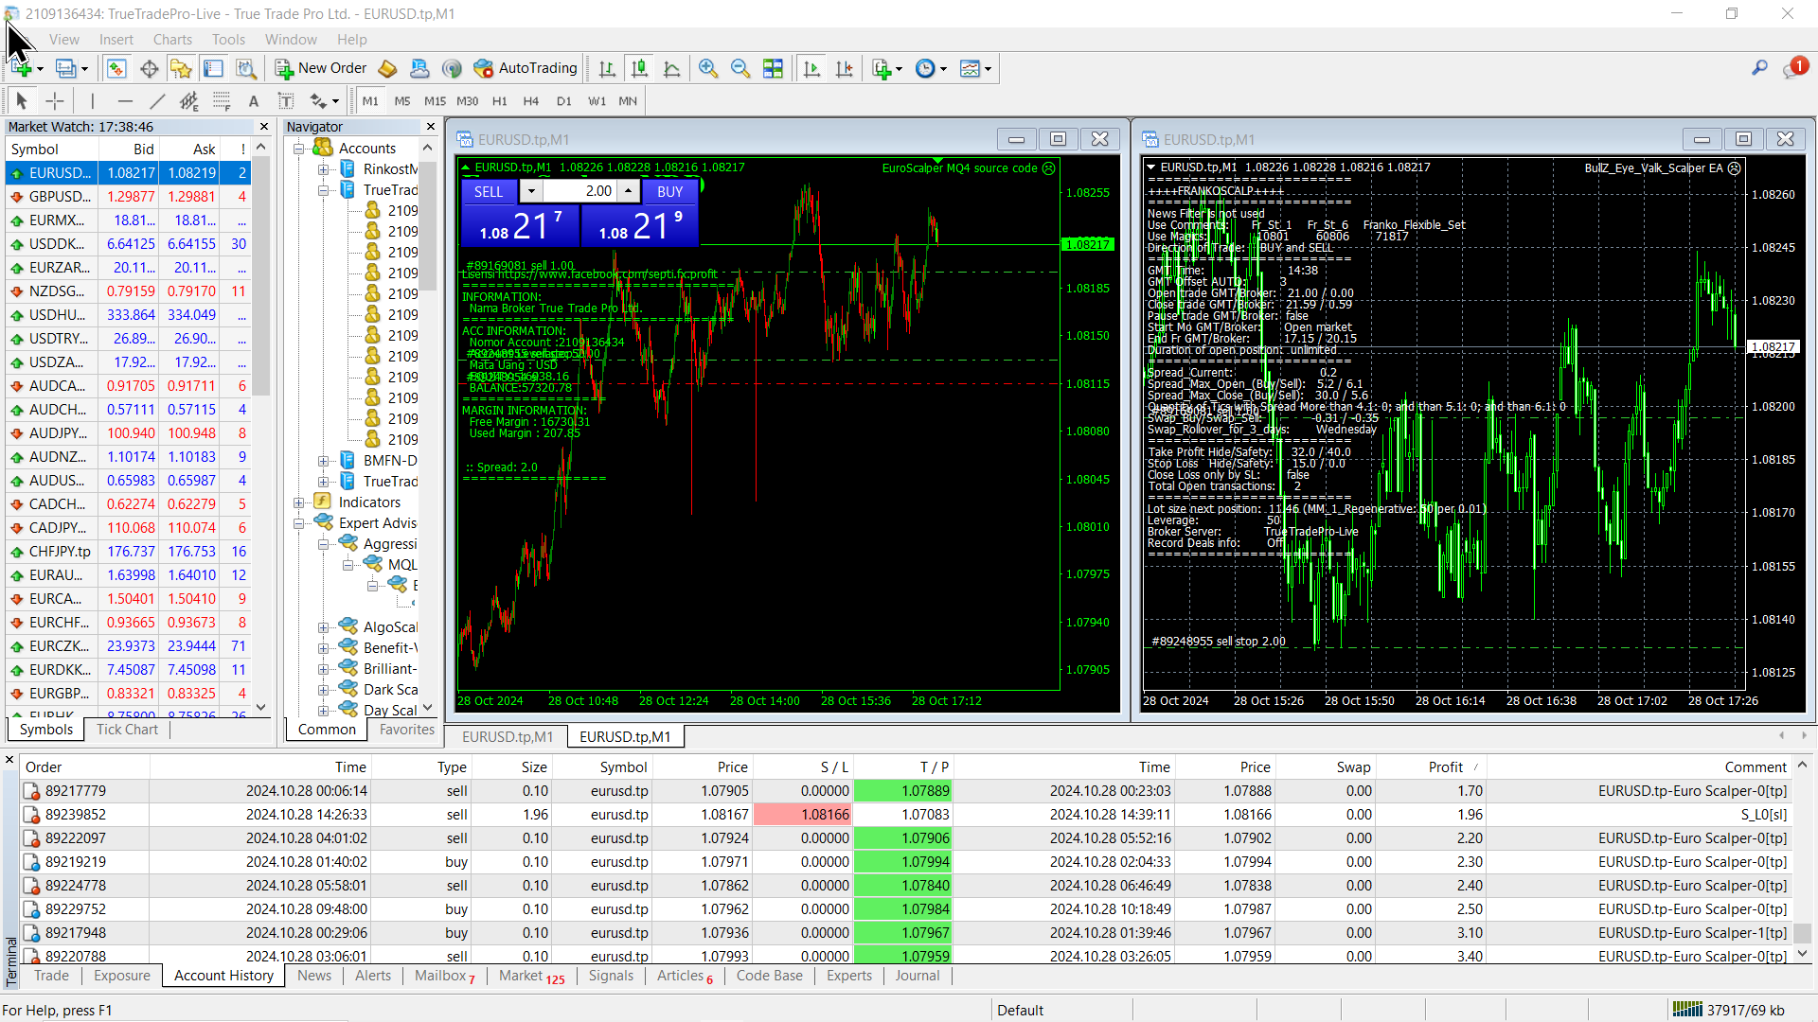
Task: Expand the Indicators tree node
Action: click(299, 502)
